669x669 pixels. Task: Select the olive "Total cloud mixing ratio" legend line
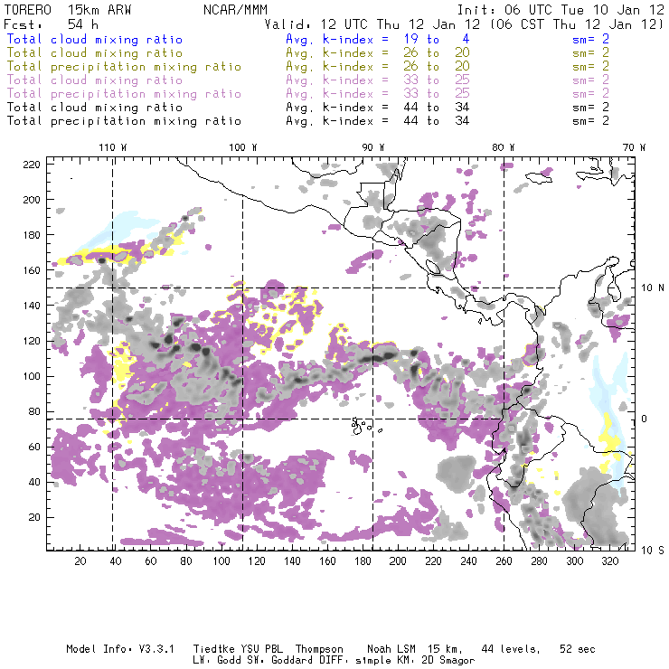[95, 53]
